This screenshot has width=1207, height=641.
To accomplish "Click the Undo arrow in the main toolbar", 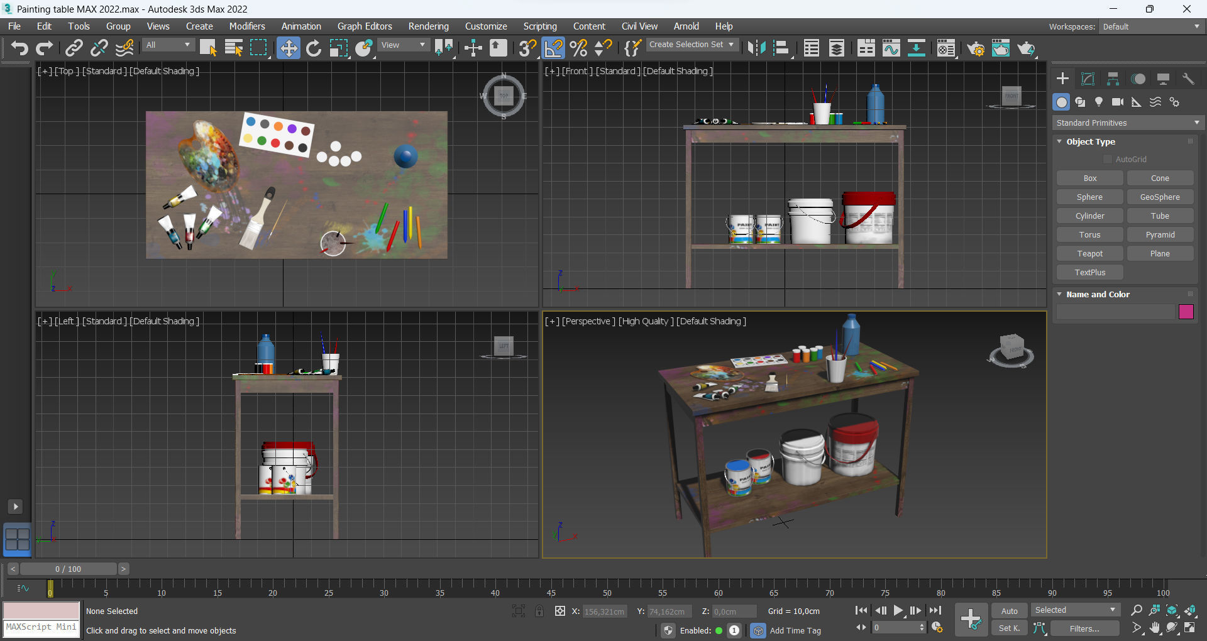I will [19, 48].
